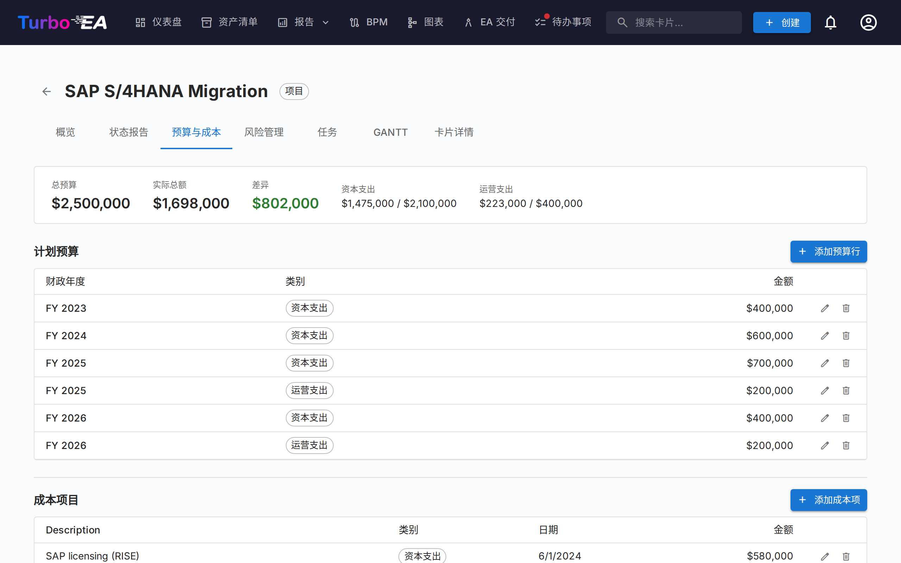Click the 添加成本项 button

(828, 500)
